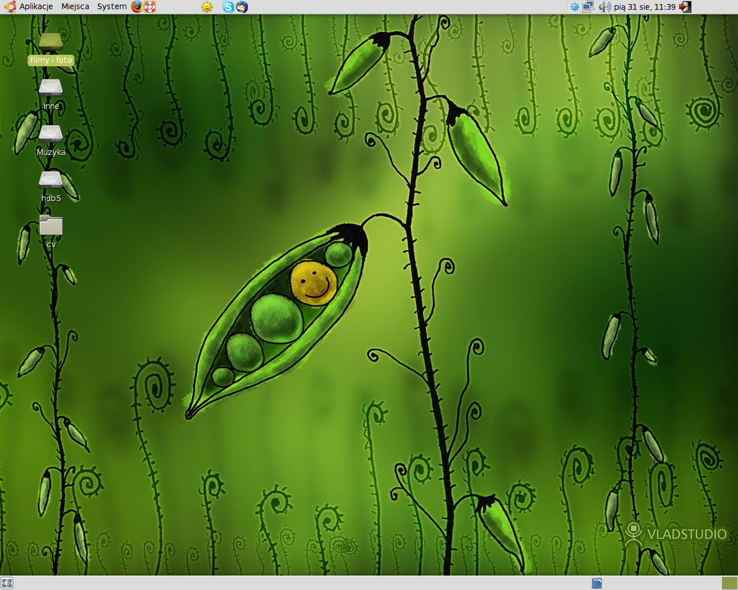Click the trash applet in bottom panel

[597, 583]
